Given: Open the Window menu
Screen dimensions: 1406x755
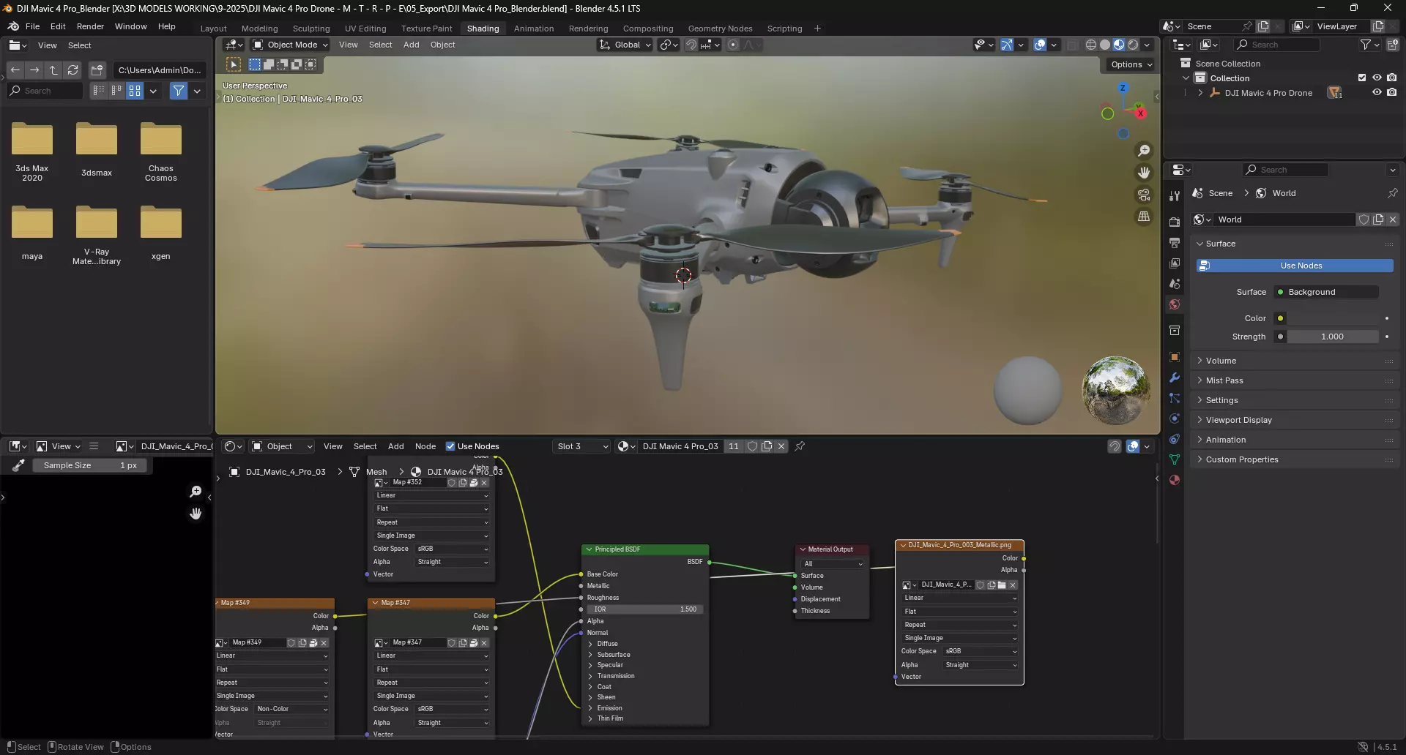Looking at the screenshot, I should [130, 26].
